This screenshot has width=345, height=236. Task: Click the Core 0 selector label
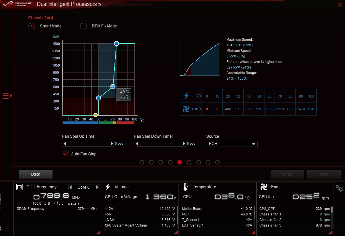click(x=83, y=187)
